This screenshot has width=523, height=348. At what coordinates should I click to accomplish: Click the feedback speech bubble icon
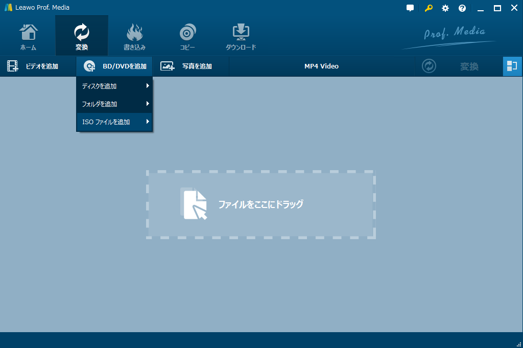pos(410,8)
